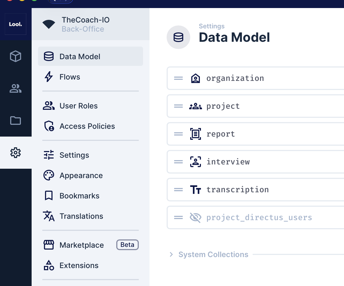Click the Tt icon on transcription collection
The width and height of the screenshot is (344, 286).
(x=196, y=190)
